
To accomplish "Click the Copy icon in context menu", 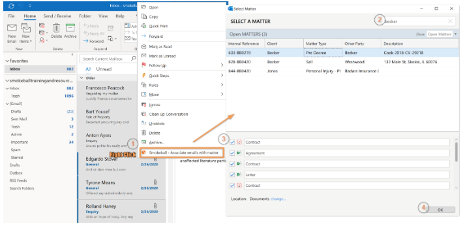I will point(144,16).
